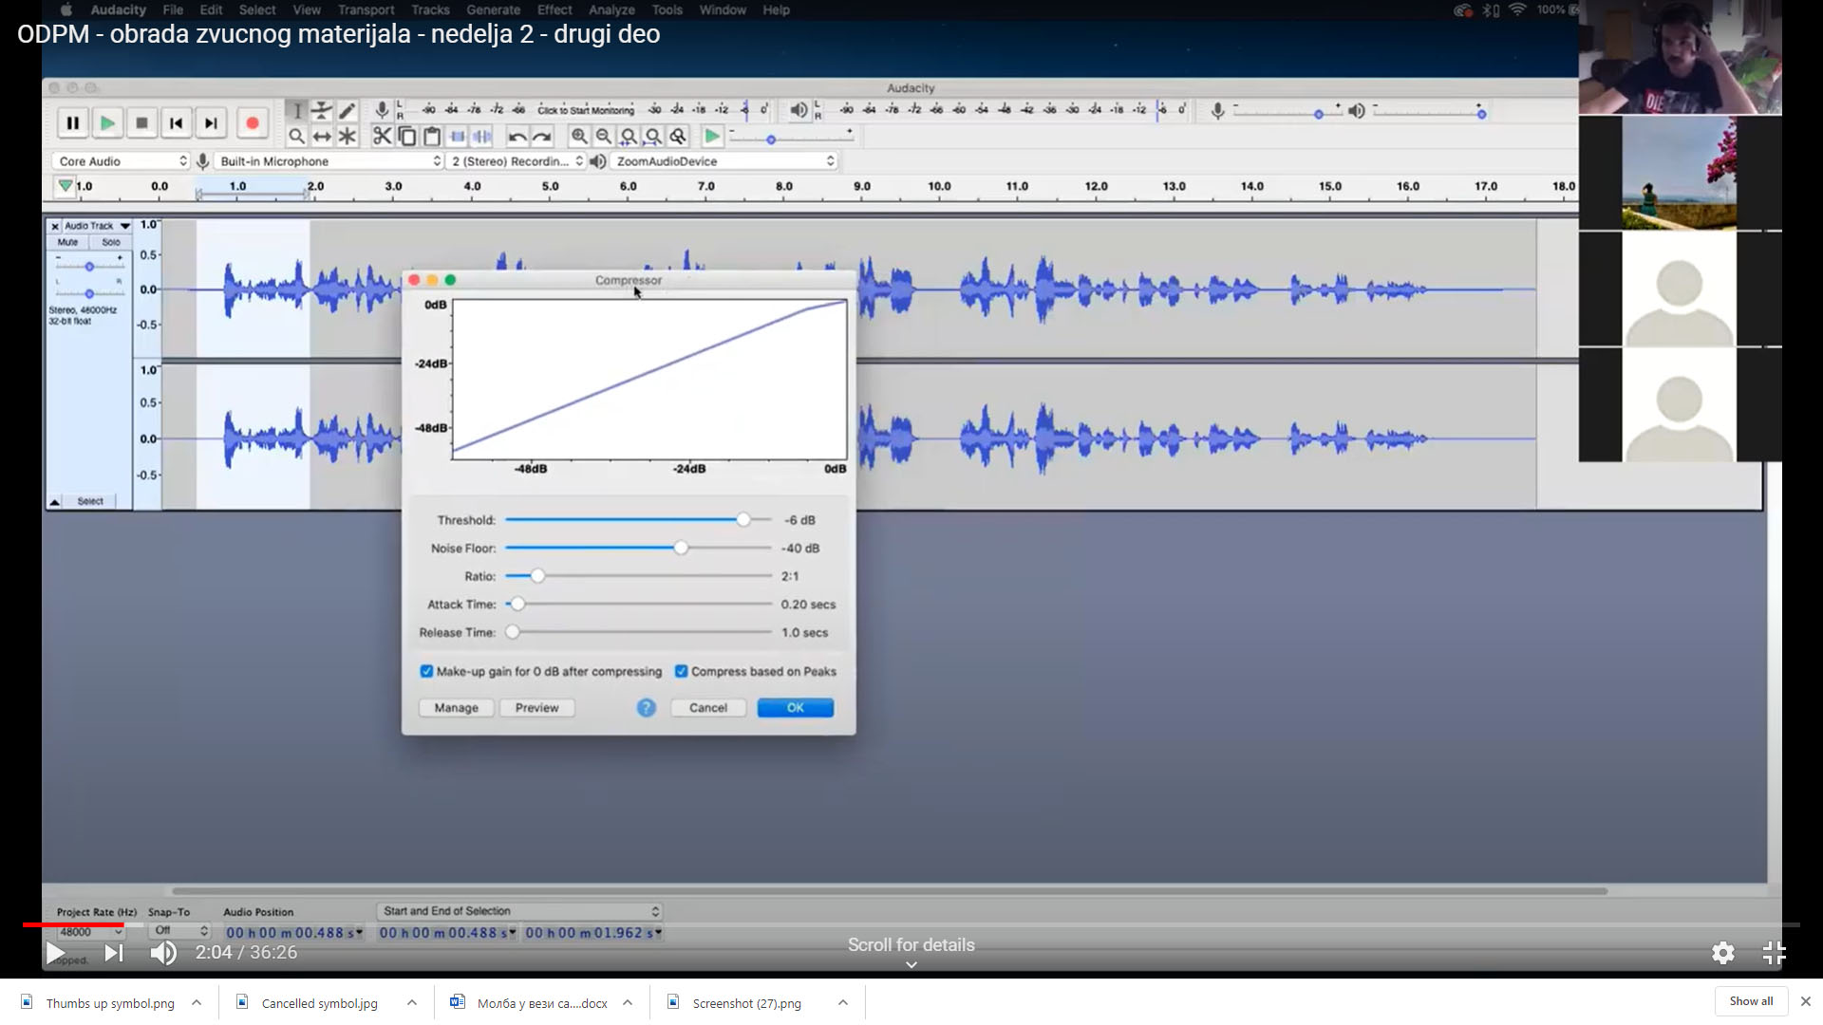Viewport: 1823px width, 1025px height.
Task: Select the Multi-tool asterisk
Action: (x=348, y=137)
